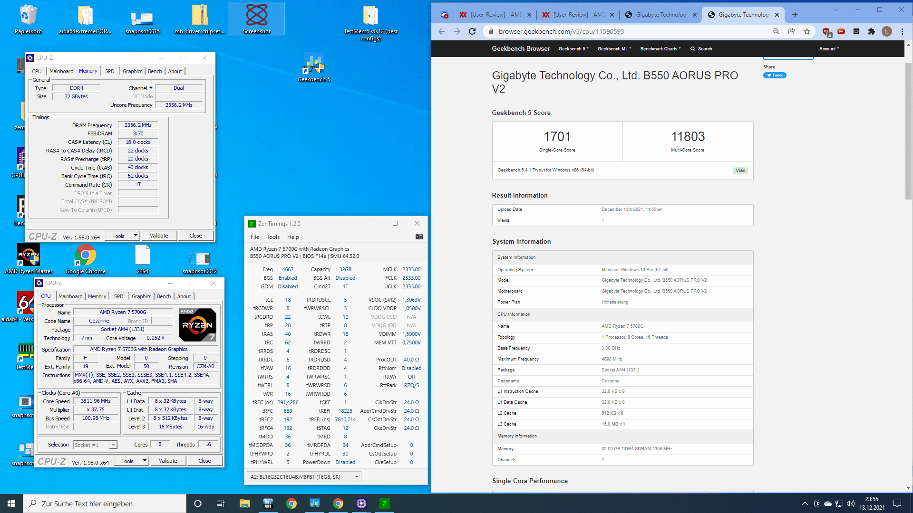913x513 pixels.
Task: Click the zoom magnifier icon in address bar
Action: pyautogui.click(x=776, y=31)
